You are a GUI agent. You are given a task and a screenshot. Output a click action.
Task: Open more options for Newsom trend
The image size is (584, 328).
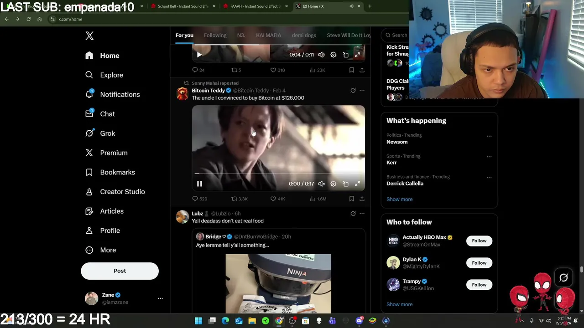coord(489,136)
